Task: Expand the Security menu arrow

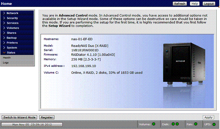Action: 4,18
